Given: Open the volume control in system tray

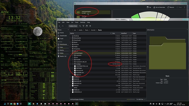Looking at the screenshot, I should [x=153, y=104].
